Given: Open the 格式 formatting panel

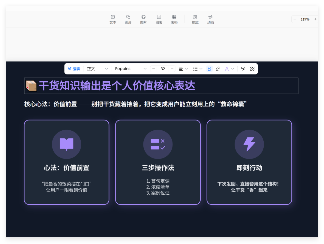Looking at the screenshot, I should point(195,19).
